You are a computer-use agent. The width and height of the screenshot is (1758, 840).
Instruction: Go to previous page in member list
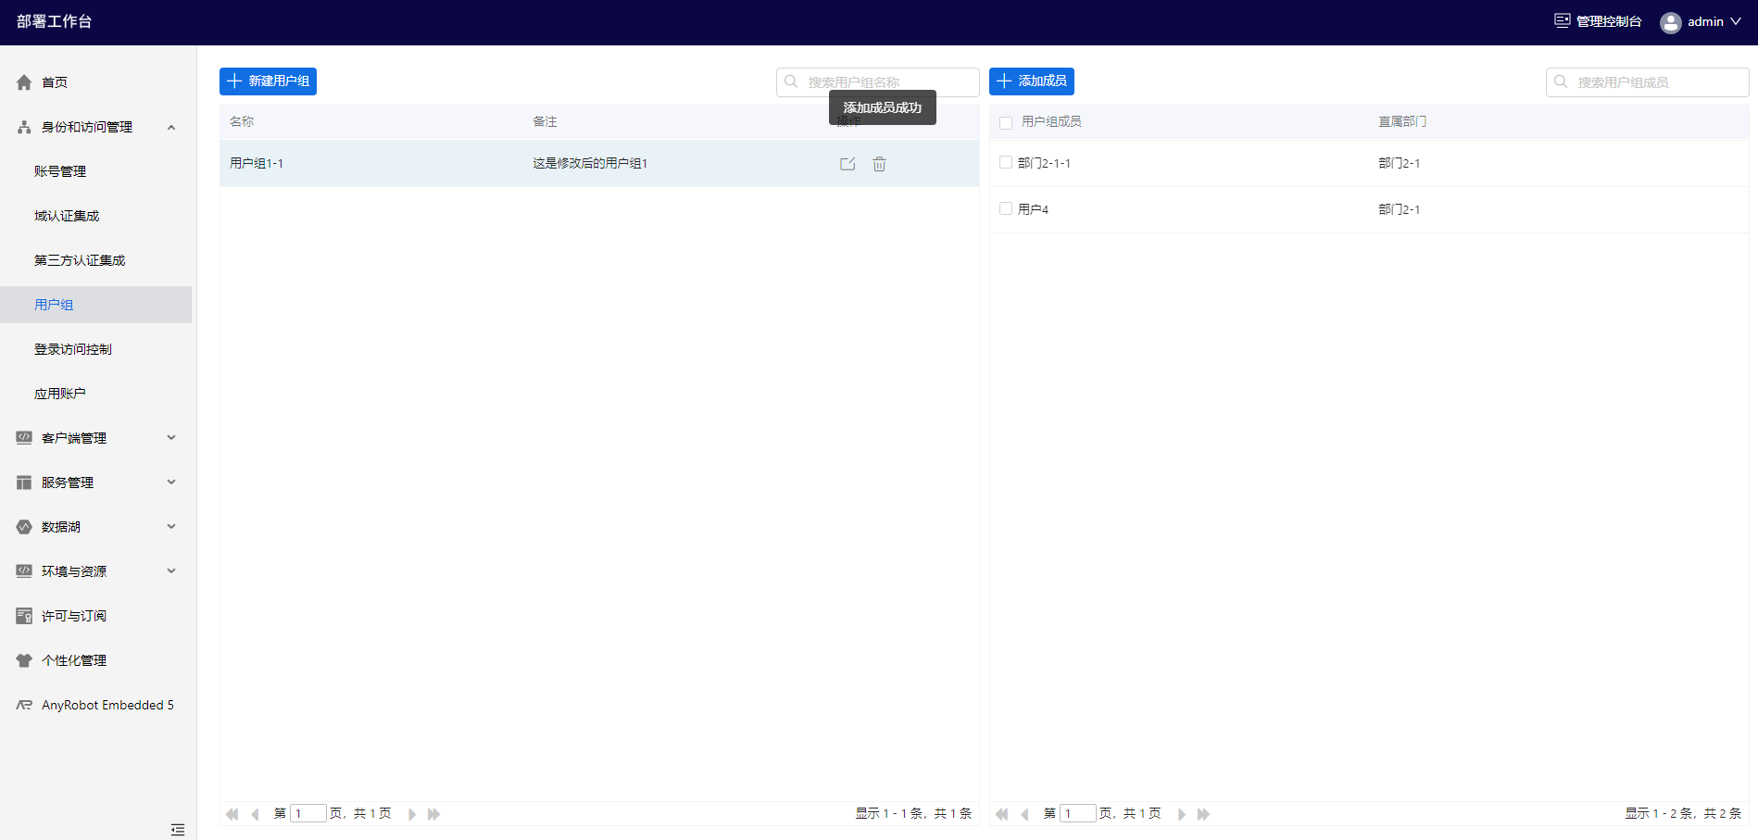pos(1024,814)
